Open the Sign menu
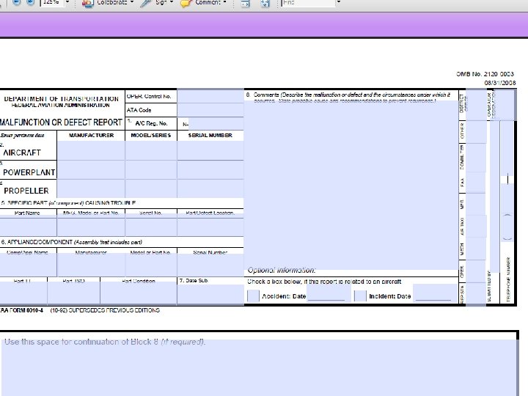The image size is (528, 396). [157, 3]
